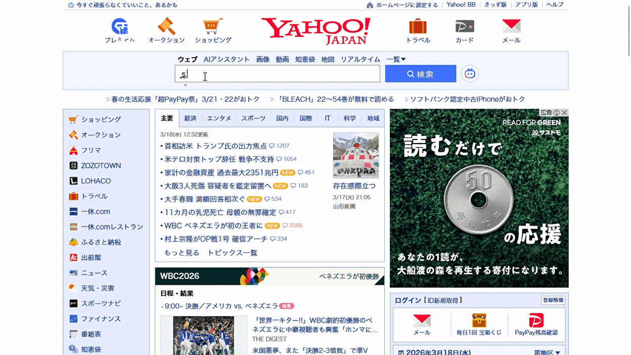Screen dimensions: 631x355
Task: Click the 検索 search button
Action: (x=421, y=74)
